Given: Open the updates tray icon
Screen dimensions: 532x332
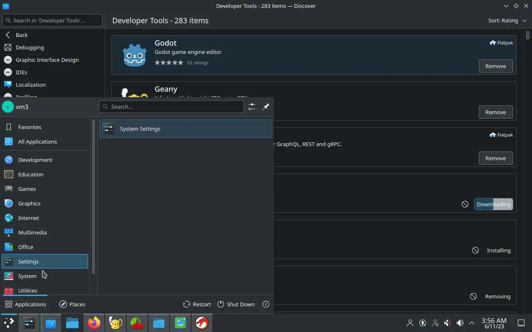Looking at the screenshot, I should (423, 323).
